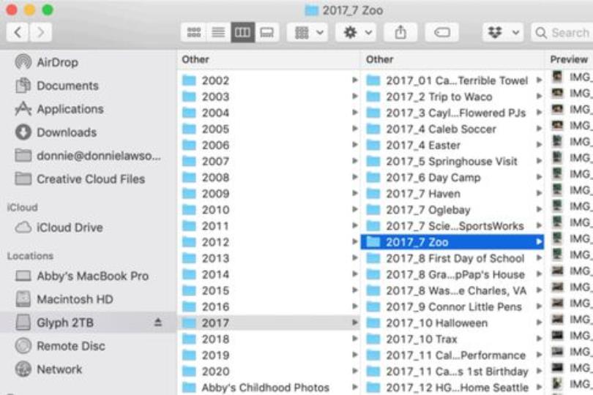Screen dimensions: 593x395
Task: Eject the Glyph 2TB drive
Action: point(158,323)
